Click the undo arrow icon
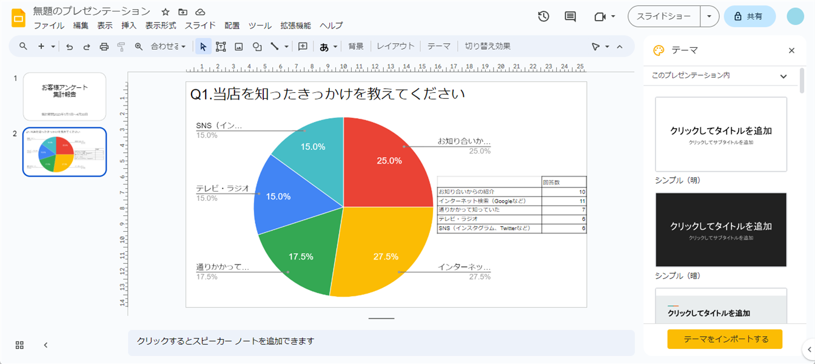Image resolution: width=815 pixels, height=364 pixels. (70, 47)
